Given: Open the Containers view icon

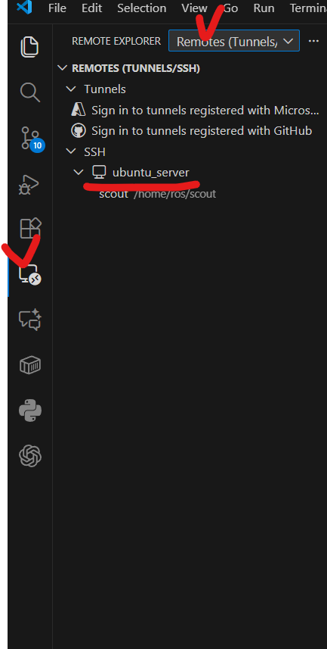Looking at the screenshot, I should click(x=30, y=365).
